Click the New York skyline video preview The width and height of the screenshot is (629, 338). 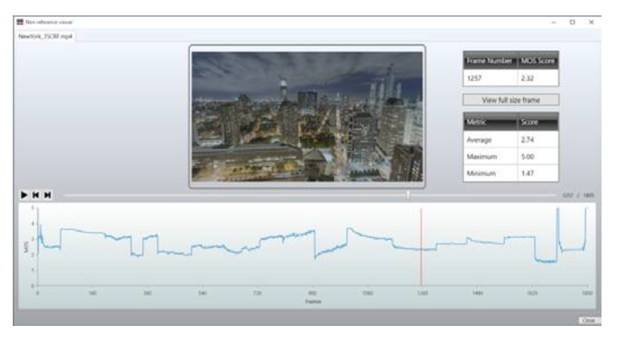[x=307, y=116]
